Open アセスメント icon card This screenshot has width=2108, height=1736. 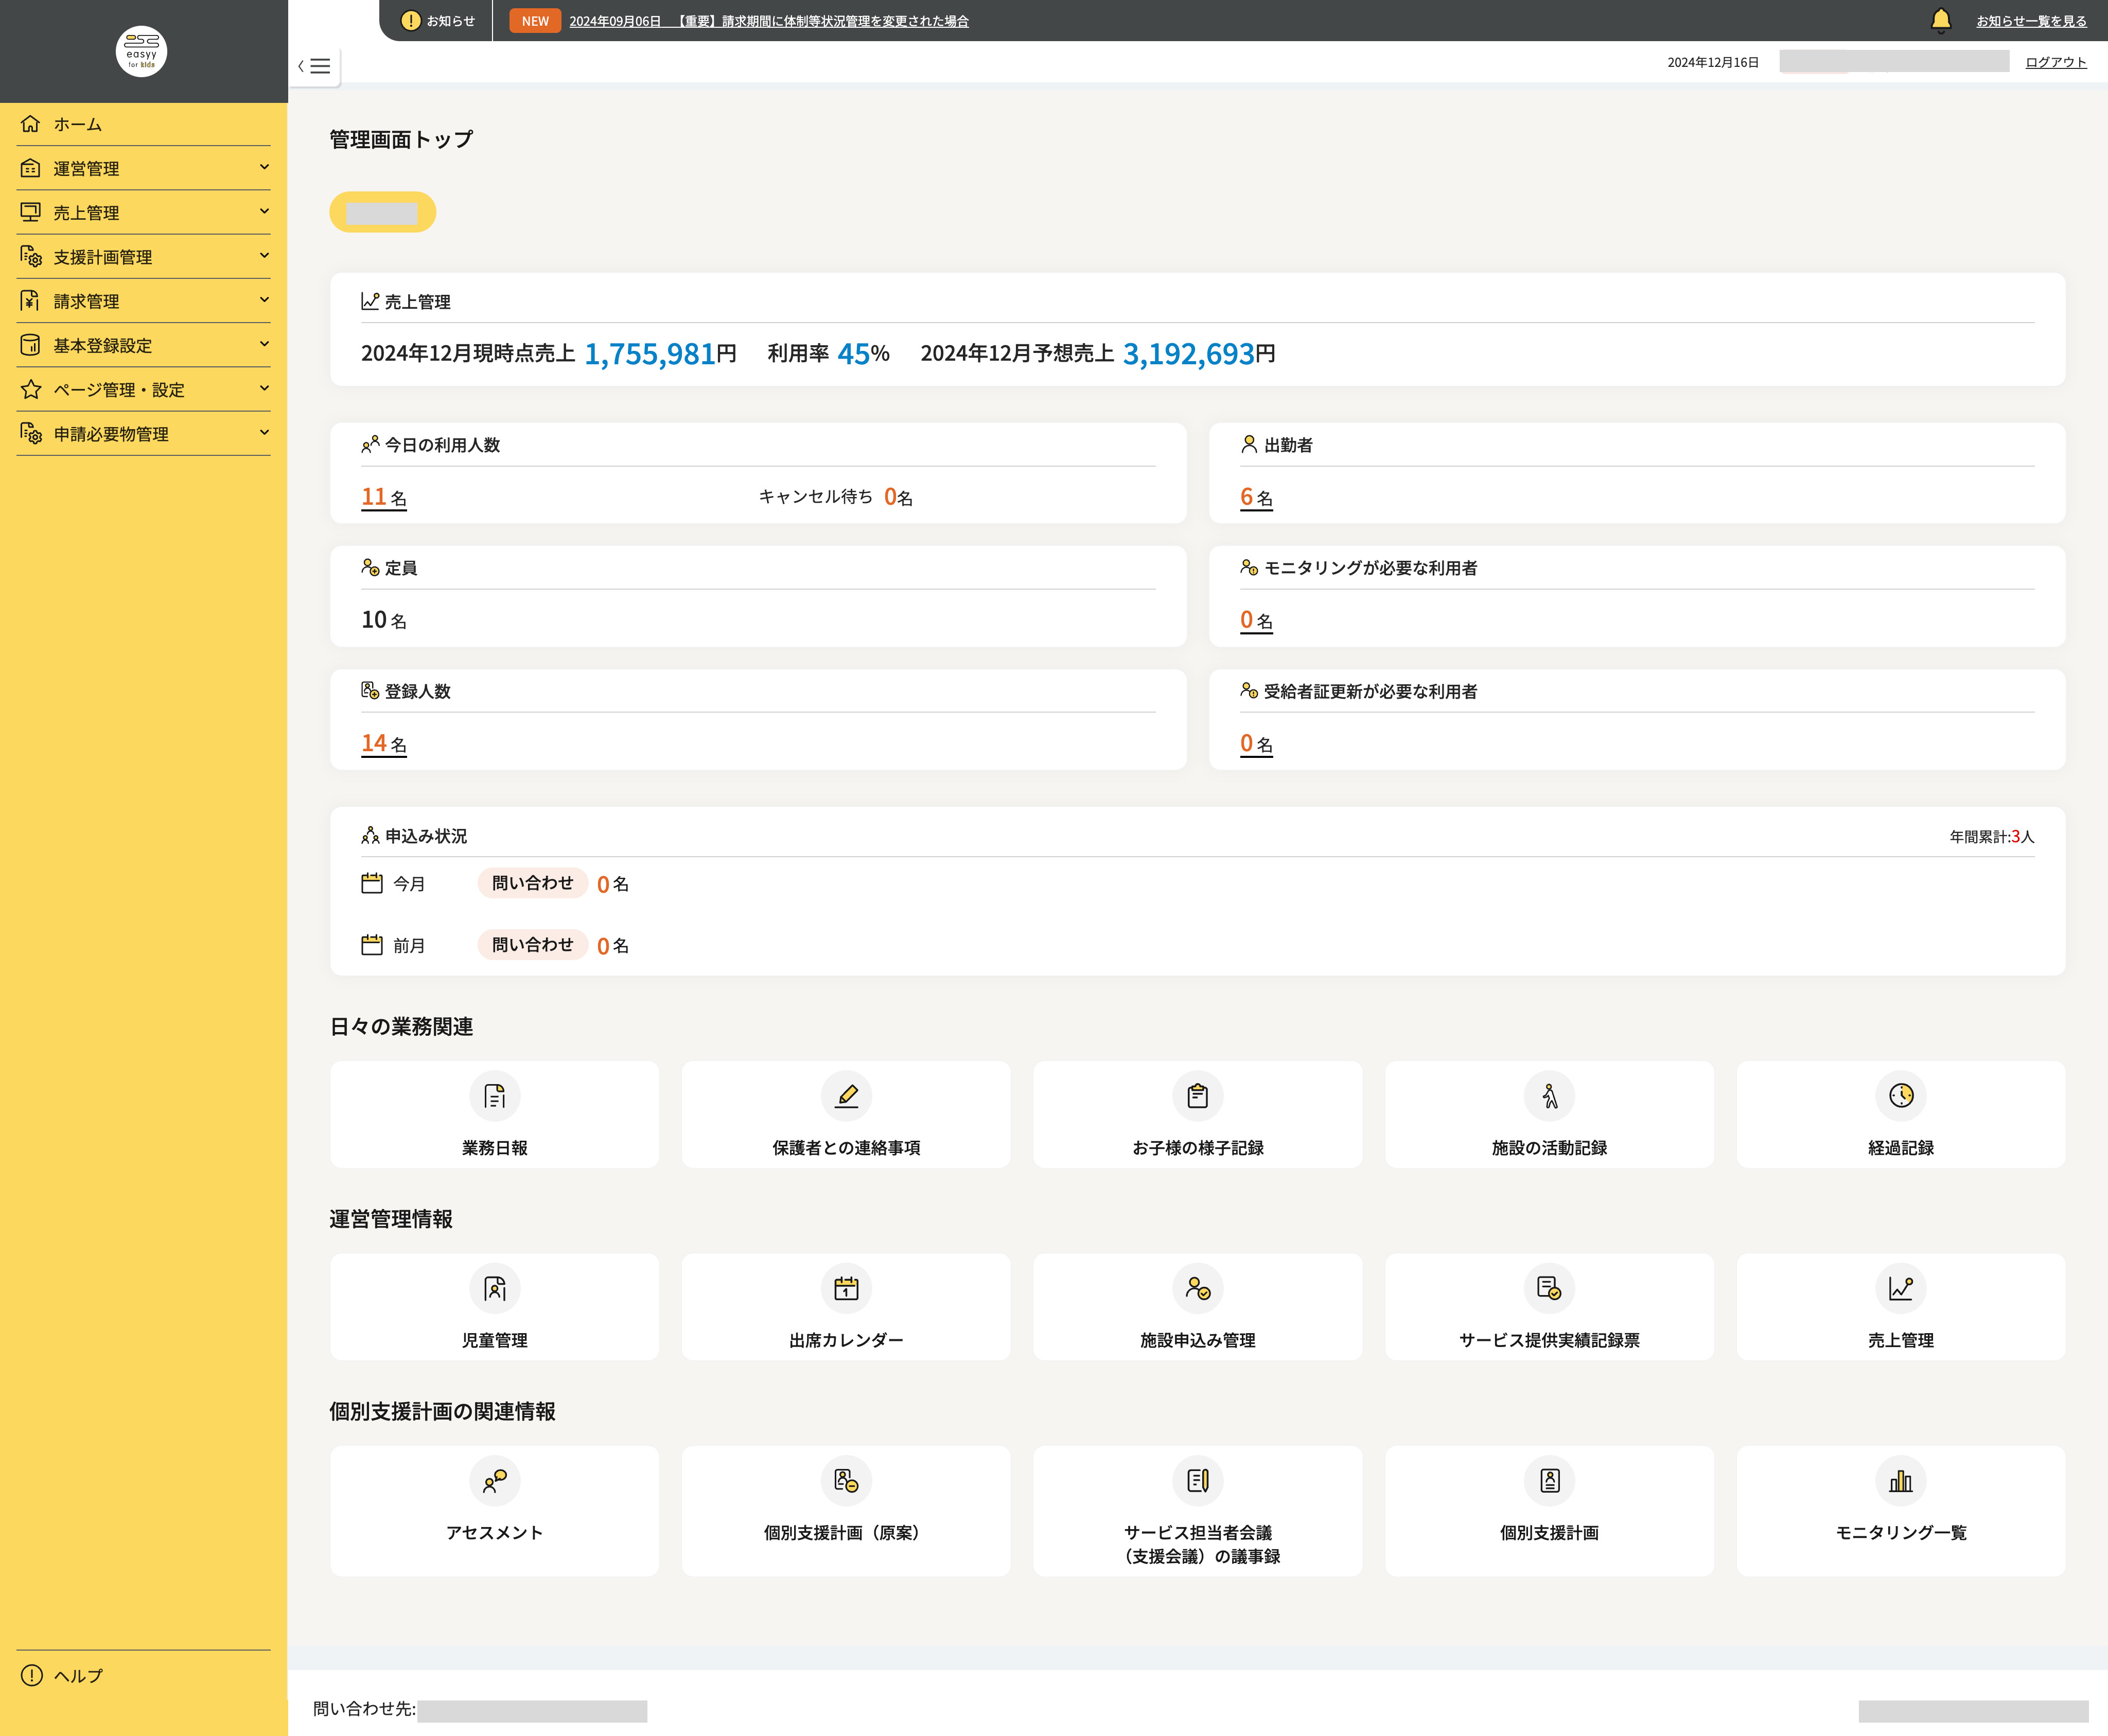click(494, 1510)
